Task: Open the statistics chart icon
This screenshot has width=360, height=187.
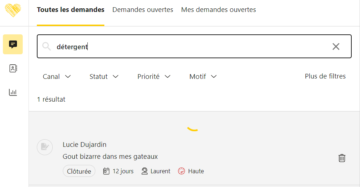Action: pyautogui.click(x=13, y=92)
